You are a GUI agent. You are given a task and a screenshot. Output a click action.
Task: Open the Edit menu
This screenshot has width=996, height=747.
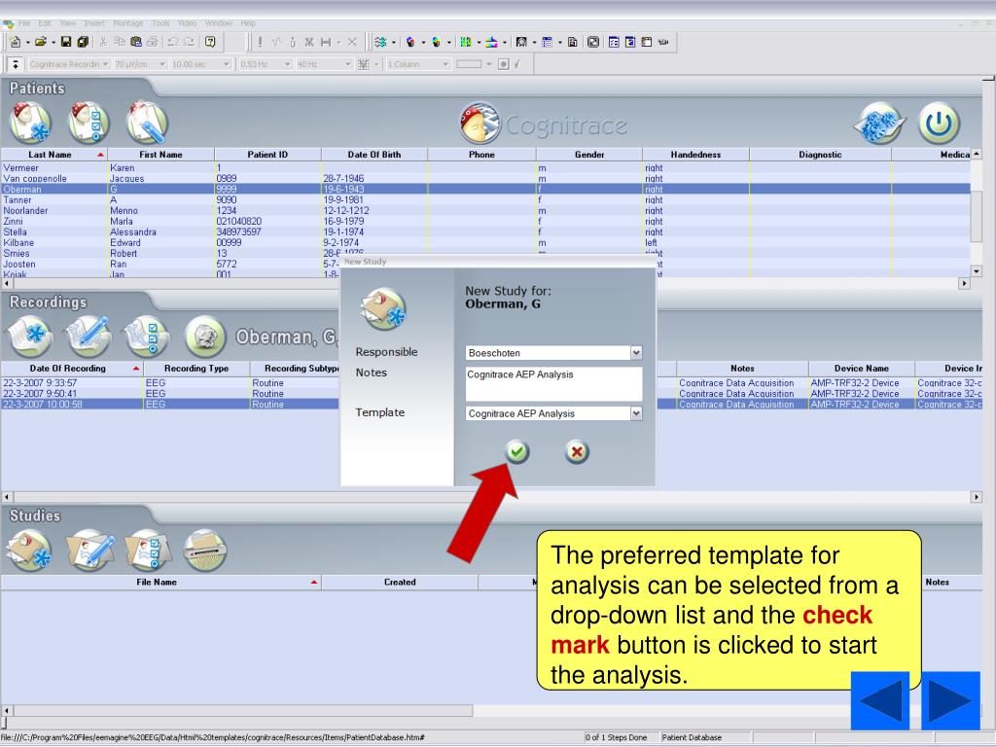(x=45, y=23)
